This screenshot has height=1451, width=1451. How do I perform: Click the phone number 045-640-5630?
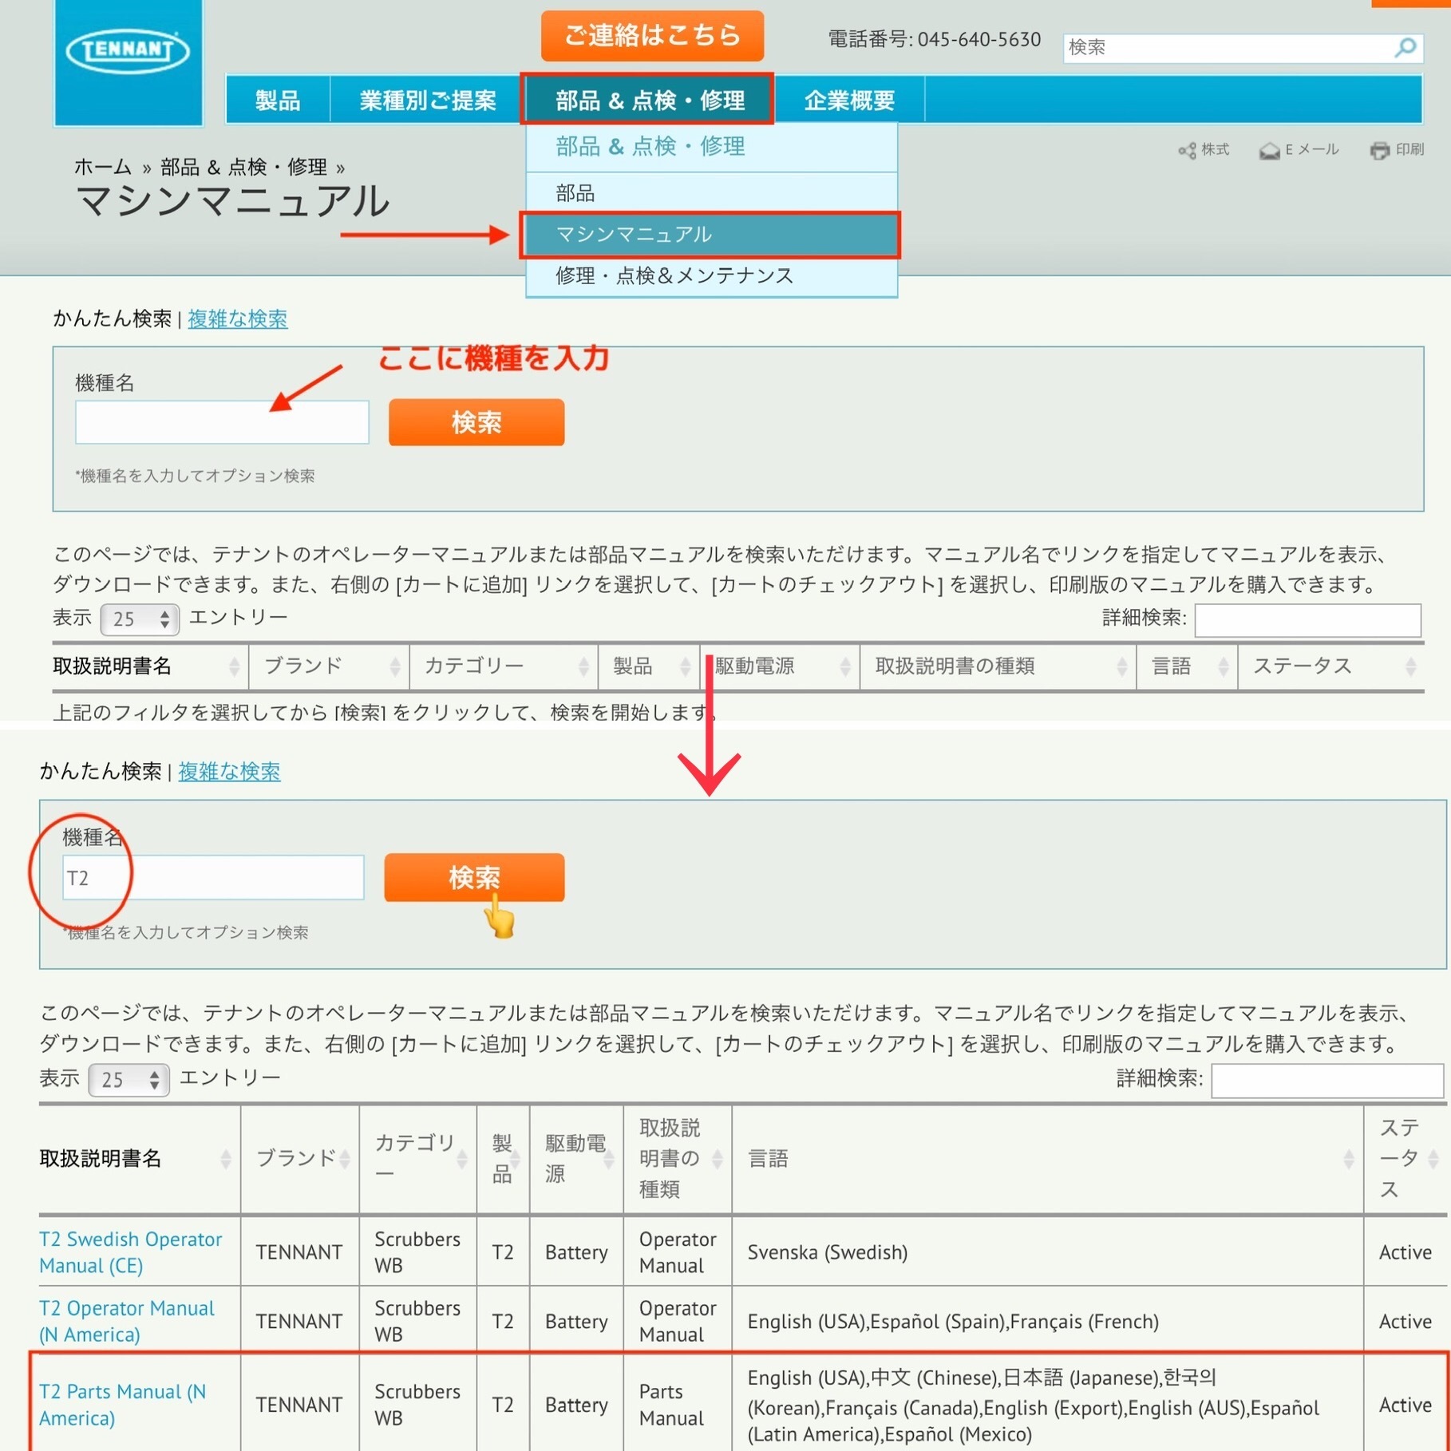click(979, 39)
